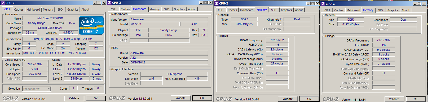Click Cycle Time 27 clocks in left Memory window
This screenshot has width=428, height=102.
(277, 63)
